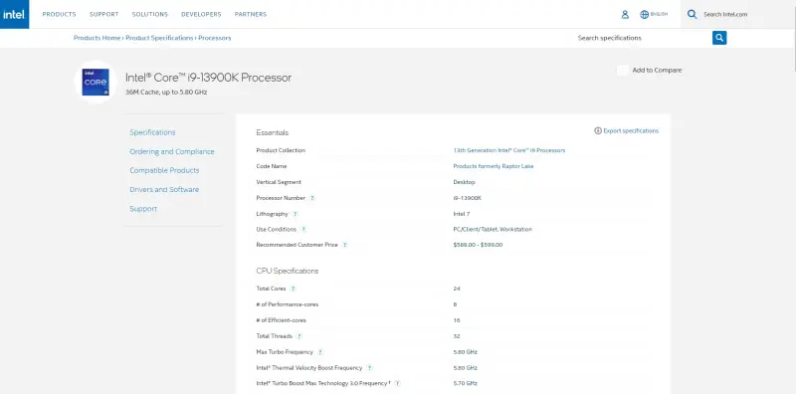Screen dimensions: 796x394
Task: Open the Products menu
Action: 59,14
